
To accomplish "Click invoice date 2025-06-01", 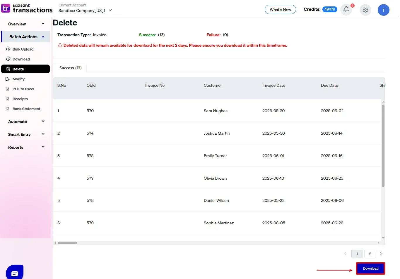I will (273, 156).
